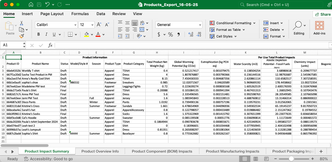Image resolution: width=332 pixels, height=162 pixels.
Task: Click the Increase Indent icon
Action: (x=127, y=36)
